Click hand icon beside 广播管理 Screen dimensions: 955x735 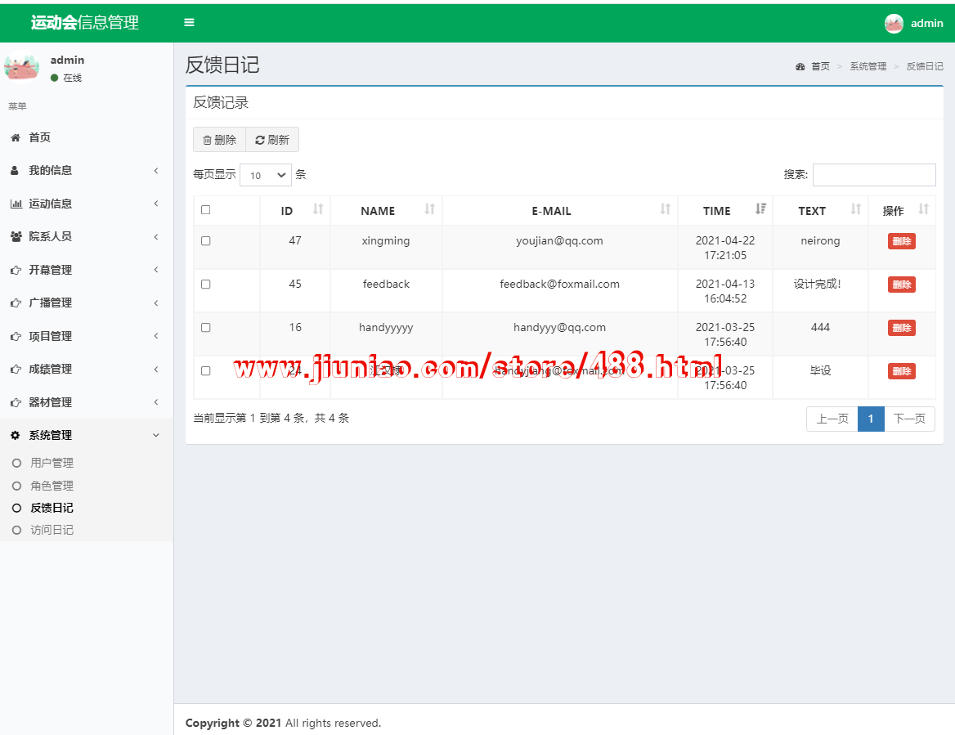(x=16, y=303)
